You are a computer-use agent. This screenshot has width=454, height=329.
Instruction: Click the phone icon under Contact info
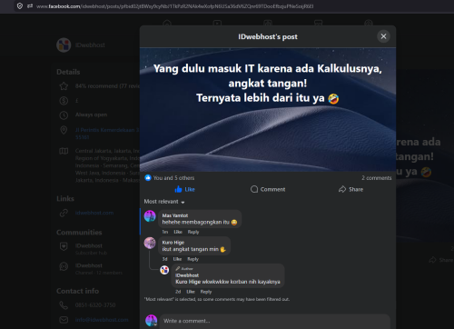click(64, 305)
